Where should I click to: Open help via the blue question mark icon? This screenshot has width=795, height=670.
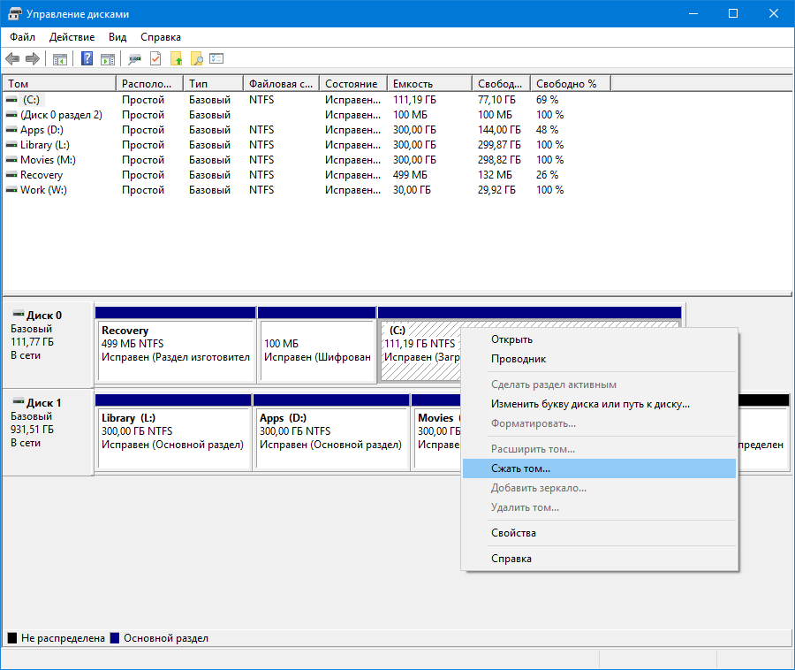87,59
